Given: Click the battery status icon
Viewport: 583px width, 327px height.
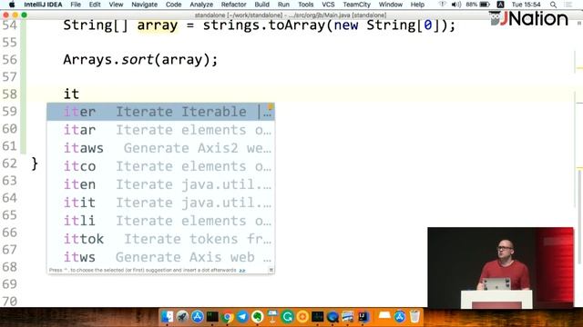Looking at the screenshot, I should pyautogui.click(x=485, y=5).
